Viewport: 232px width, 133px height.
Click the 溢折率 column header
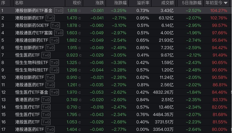click(x=143, y=3)
